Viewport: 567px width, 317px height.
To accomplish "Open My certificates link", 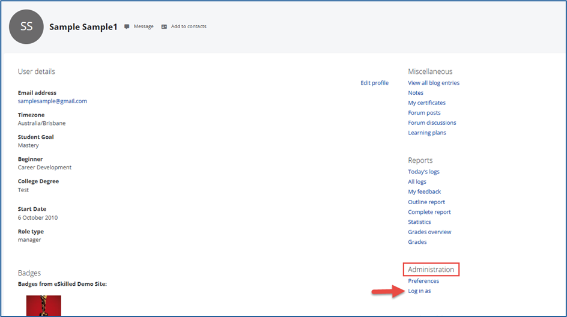I will coord(426,103).
